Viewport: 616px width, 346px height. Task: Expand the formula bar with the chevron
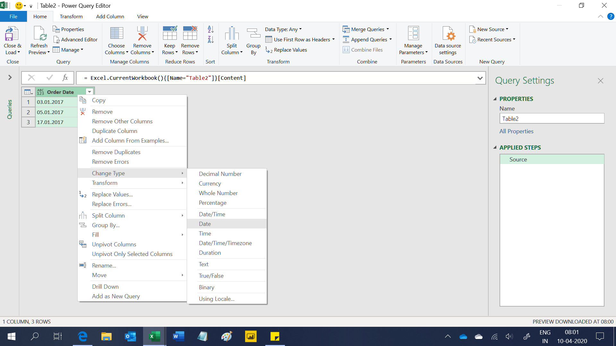pos(480,78)
